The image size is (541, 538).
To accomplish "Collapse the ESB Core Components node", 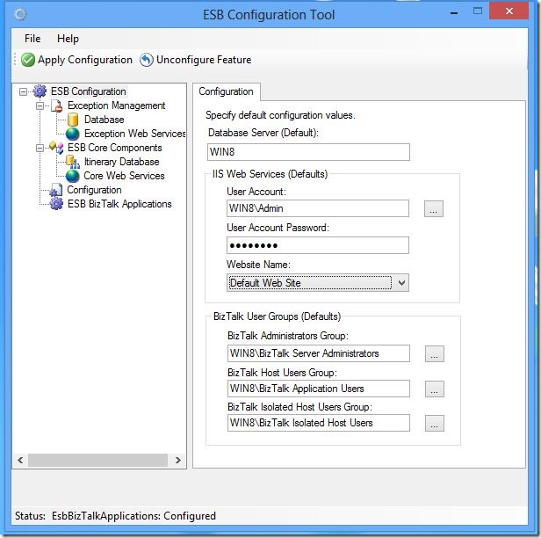I will point(40,148).
